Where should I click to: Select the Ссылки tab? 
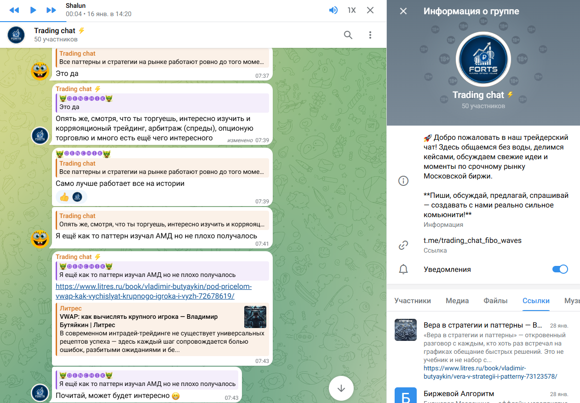click(536, 301)
